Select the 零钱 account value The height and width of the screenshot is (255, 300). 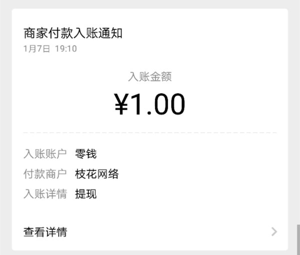pyautogui.click(x=86, y=154)
